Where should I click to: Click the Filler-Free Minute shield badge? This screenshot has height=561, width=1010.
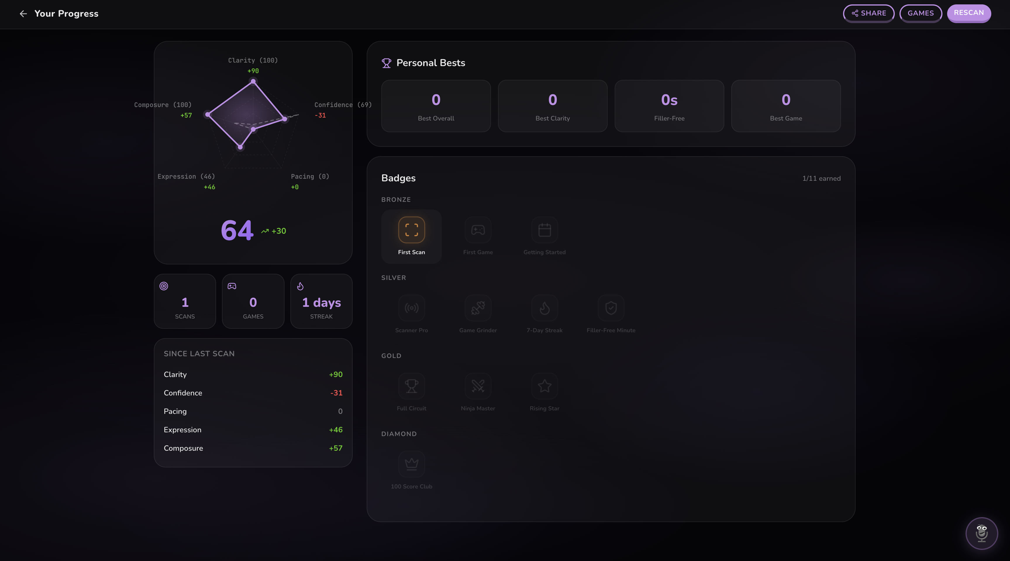tap(611, 308)
